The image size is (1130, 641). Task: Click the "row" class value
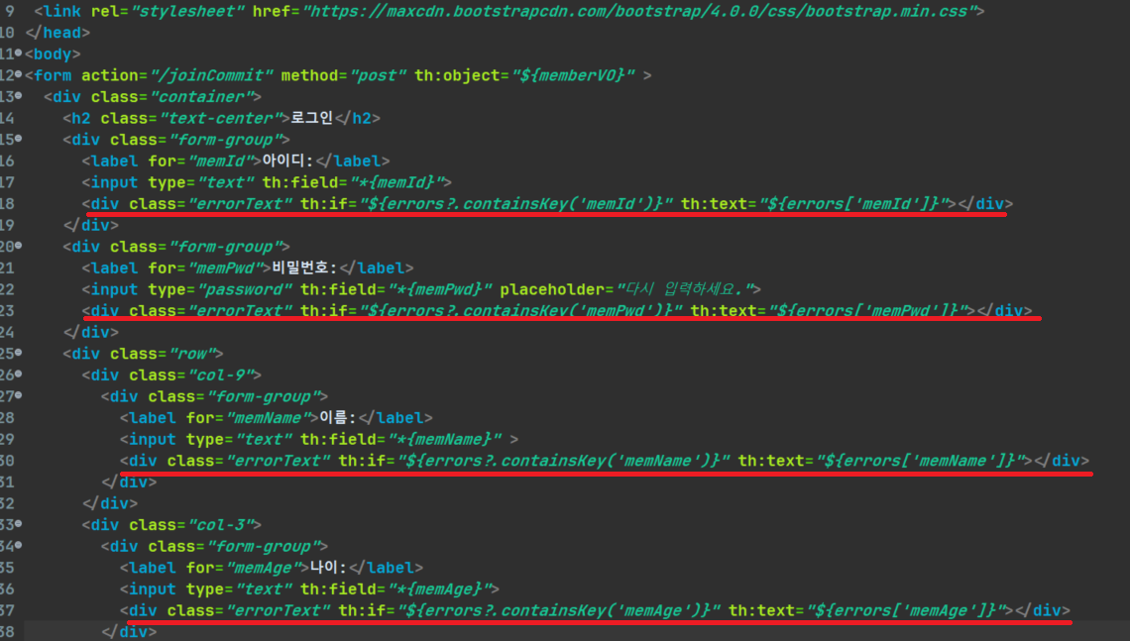point(190,354)
